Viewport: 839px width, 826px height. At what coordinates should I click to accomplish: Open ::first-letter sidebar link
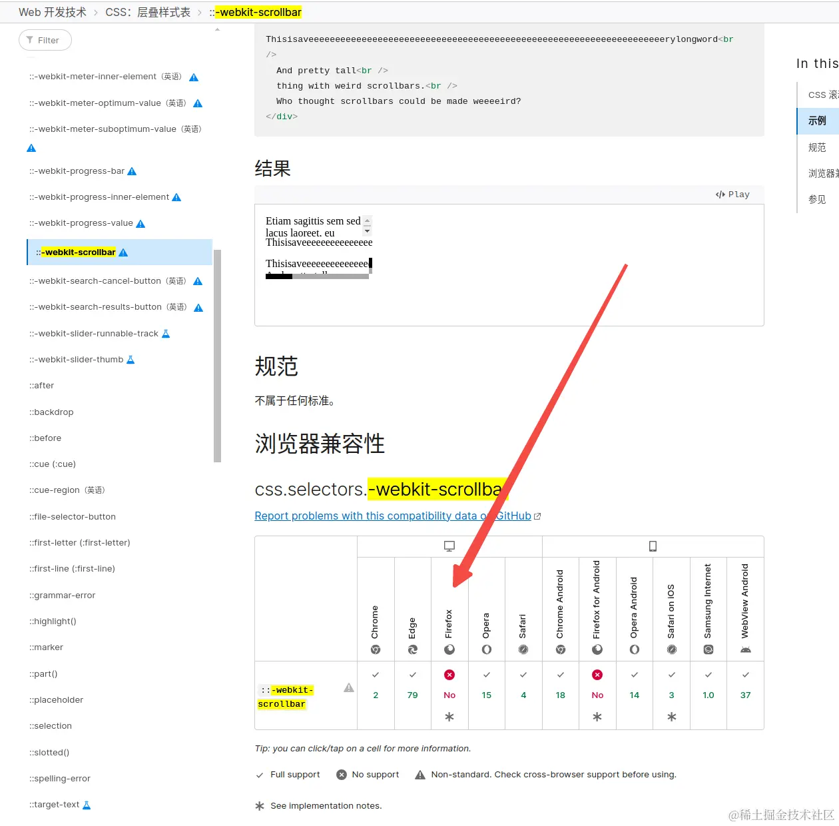pyautogui.click(x=80, y=543)
